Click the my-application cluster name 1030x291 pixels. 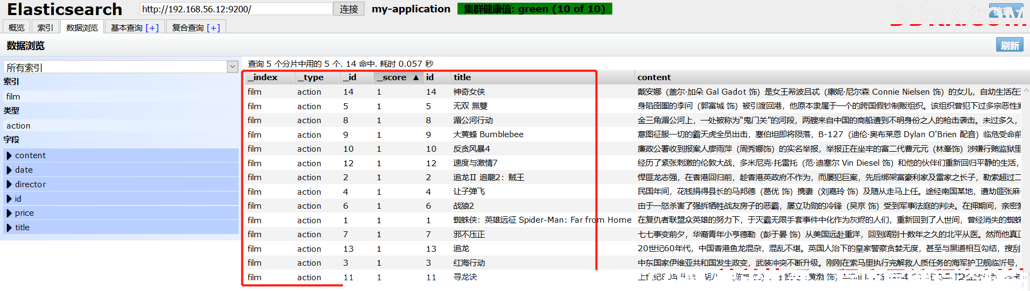[411, 9]
